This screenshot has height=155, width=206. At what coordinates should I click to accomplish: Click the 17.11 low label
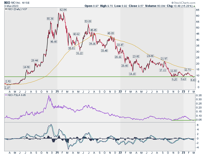(x=163, y=70)
